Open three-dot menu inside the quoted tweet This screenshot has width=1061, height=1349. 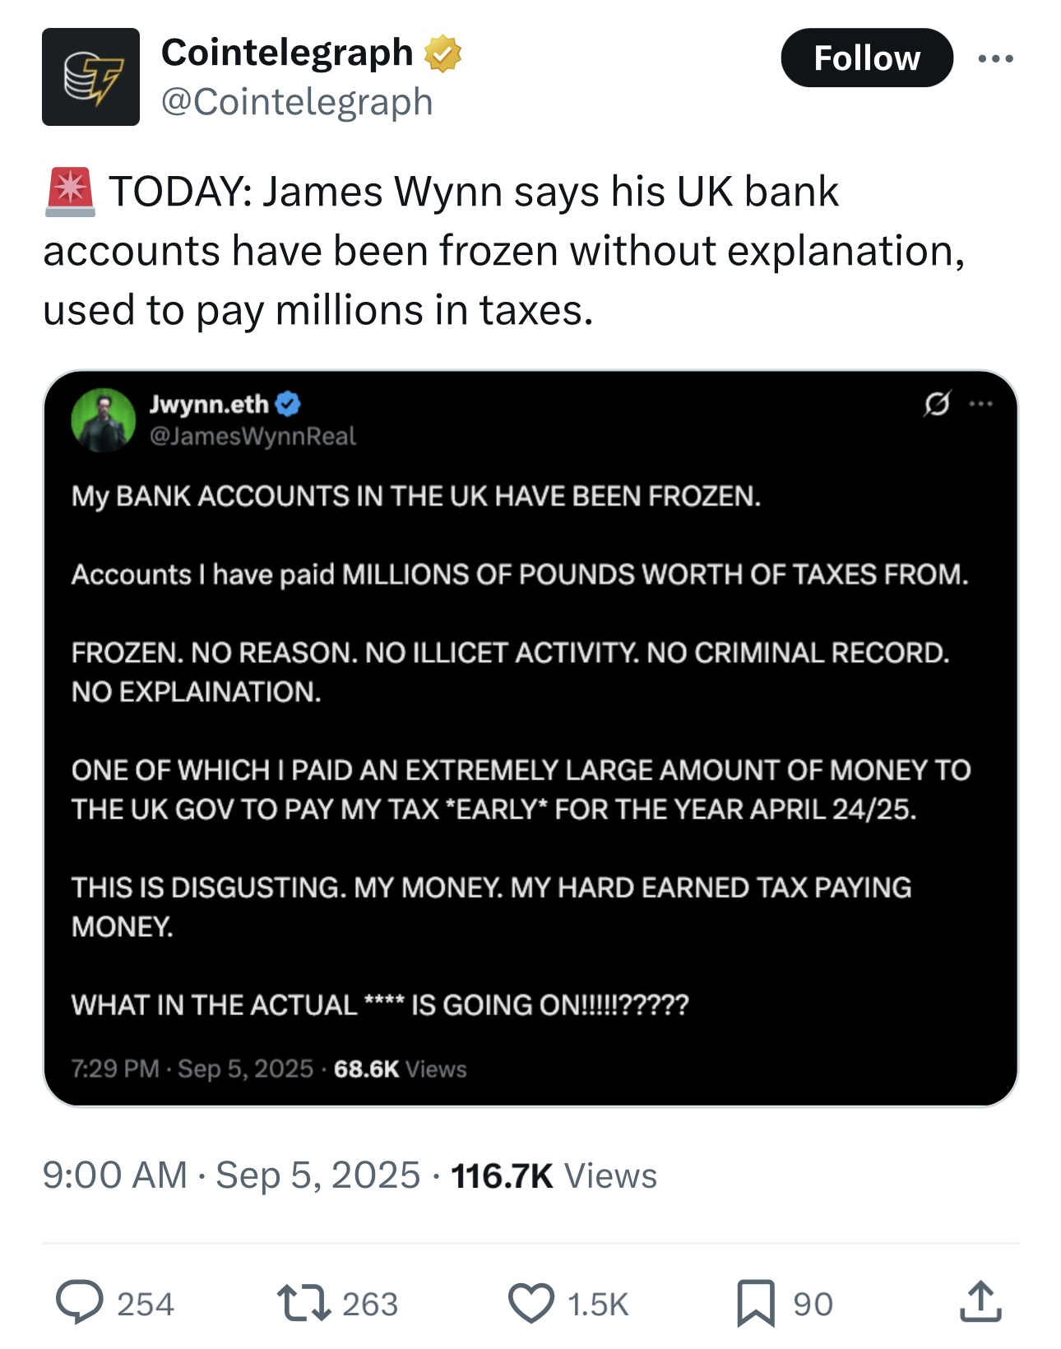point(981,403)
